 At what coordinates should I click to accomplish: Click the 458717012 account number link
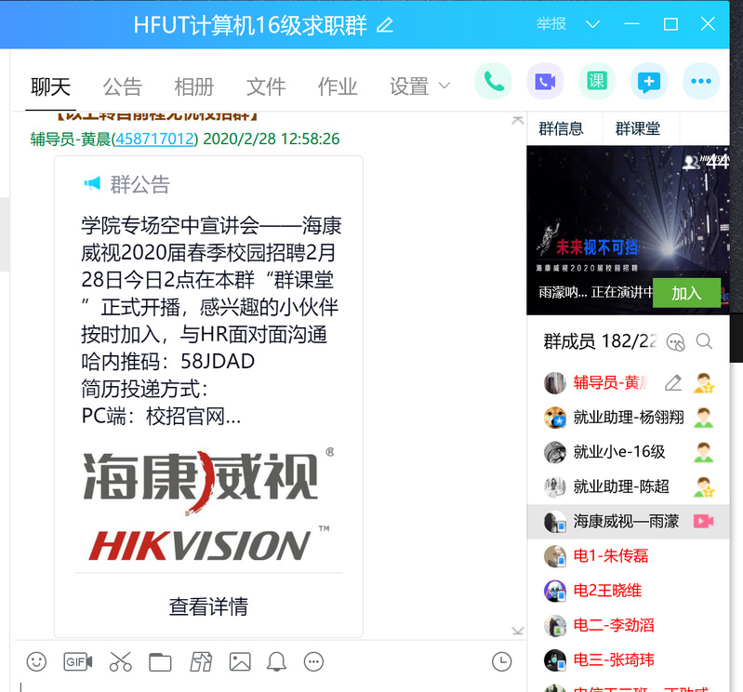[x=154, y=139]
